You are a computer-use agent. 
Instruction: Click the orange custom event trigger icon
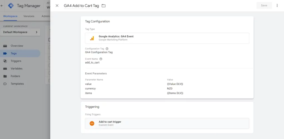(x=92, y=123)
